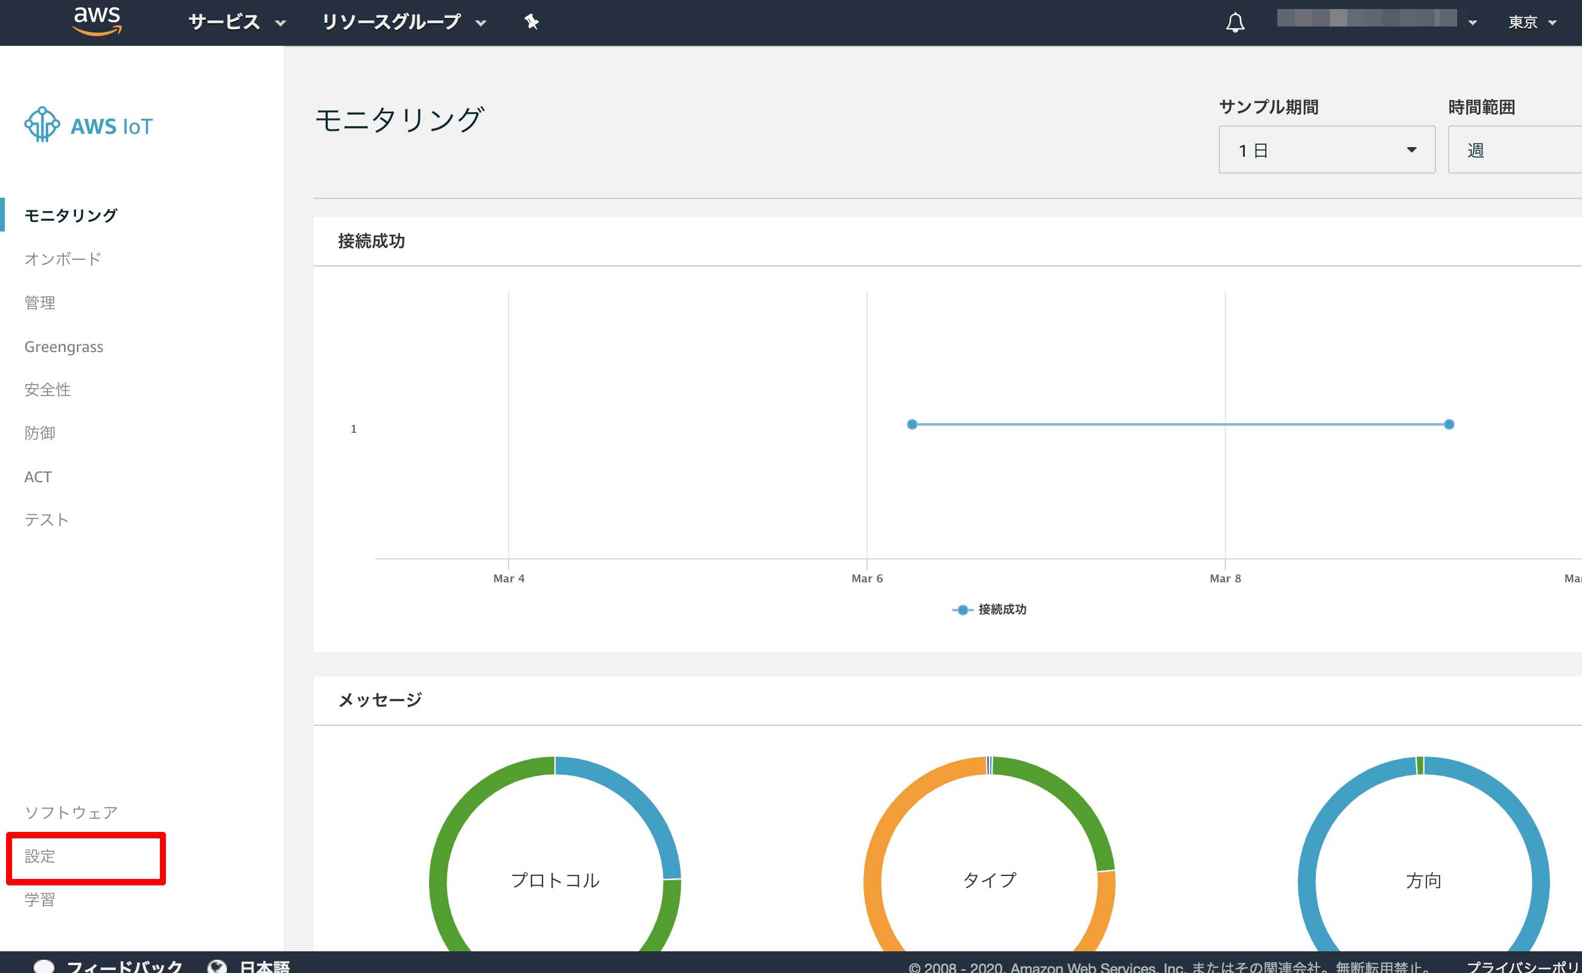The height and width of the screenshot is (973, 1582).
Task: Open the 時間範囲 dropdown showing 週
Action: [x=1515, y=150]
